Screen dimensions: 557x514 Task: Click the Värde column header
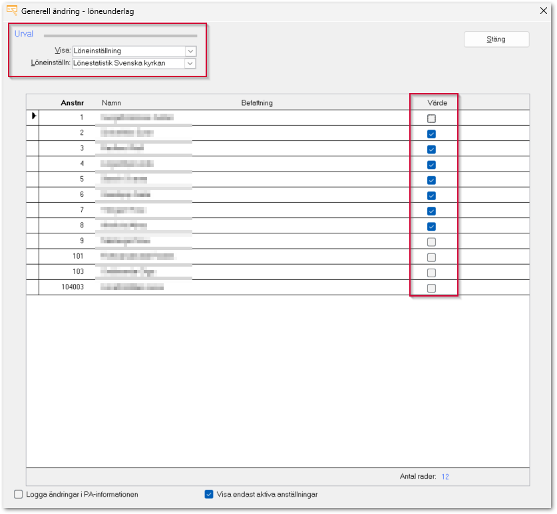pyautogui.click(x=437, y=103)
